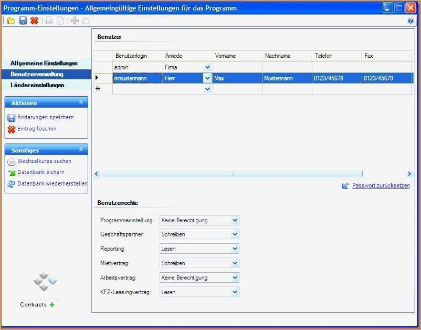Open the Ländereinstellungen section

click(37, 85)
